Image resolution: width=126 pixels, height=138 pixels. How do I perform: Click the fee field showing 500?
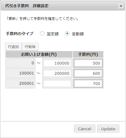click(88, 63)
